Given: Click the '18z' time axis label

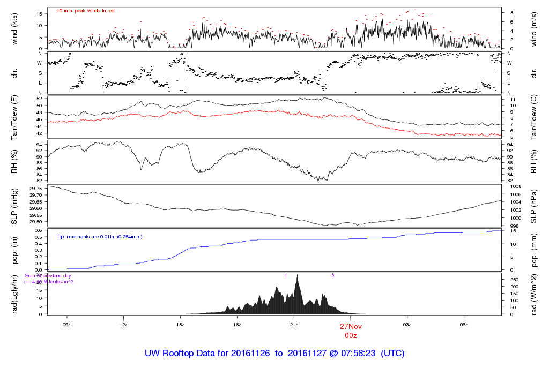Looking at the screenshot, I should [236, 325].
